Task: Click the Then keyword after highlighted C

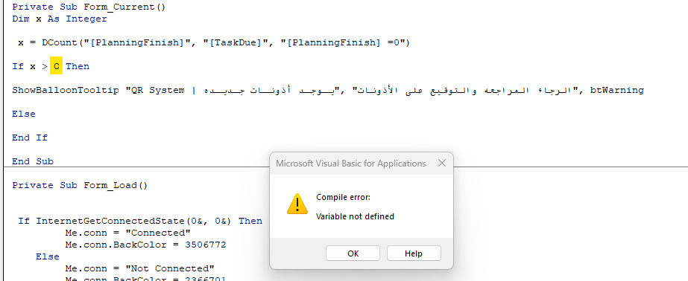Action: click(x=78, y=66)
